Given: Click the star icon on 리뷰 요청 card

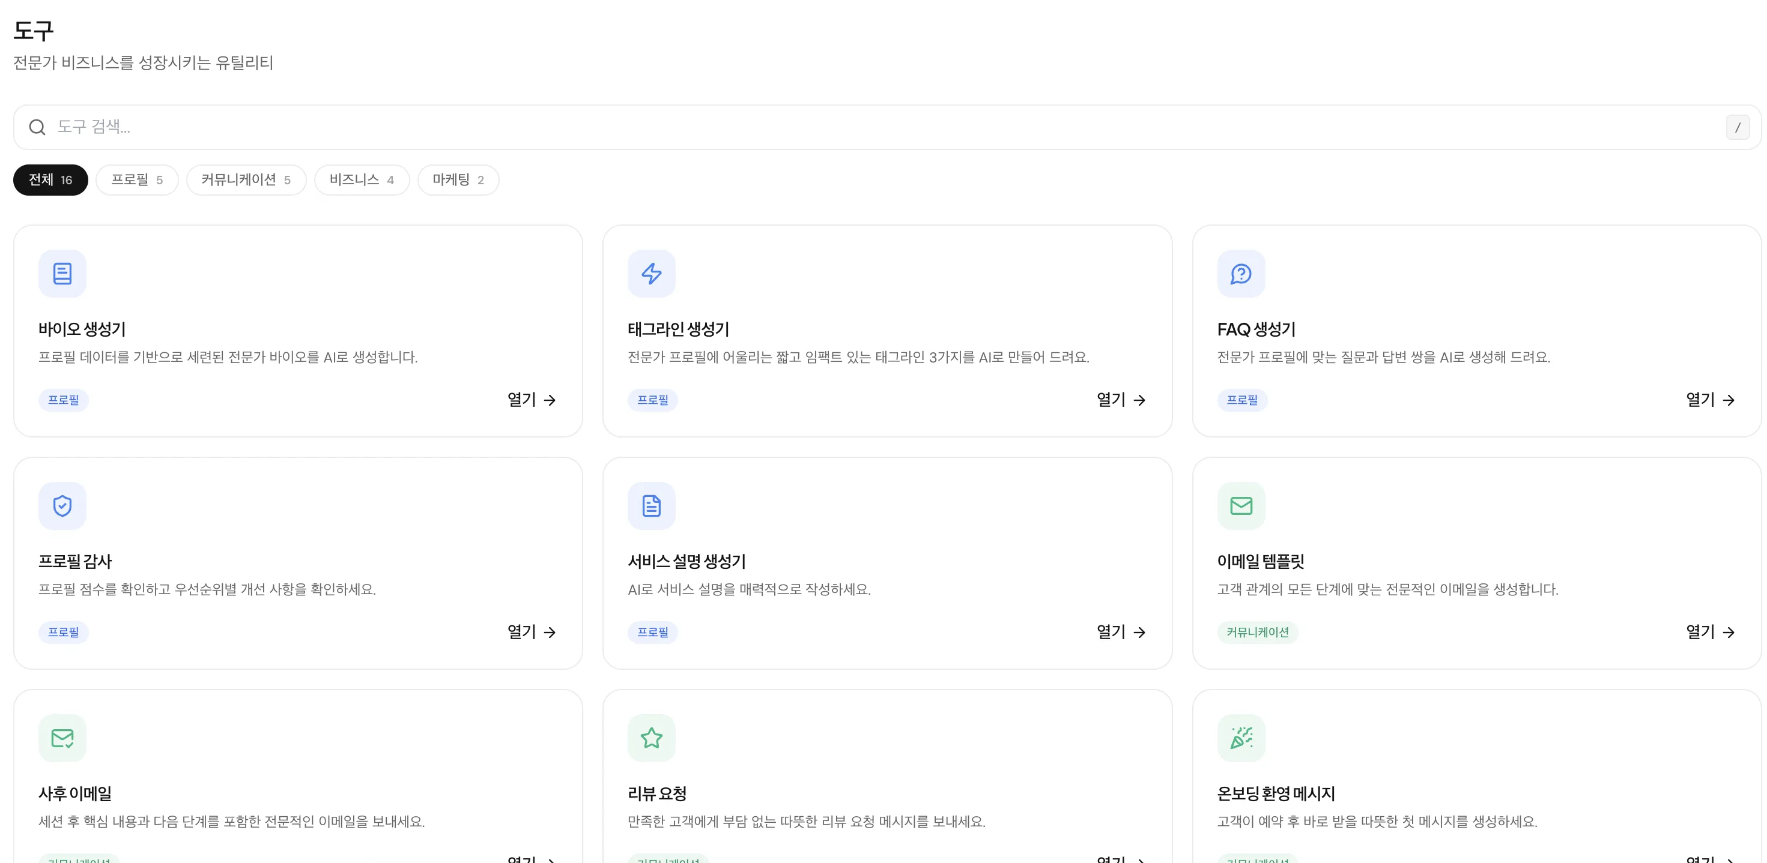Looking at the screenshot, I should pyautogui.click(x=651, y=738).
